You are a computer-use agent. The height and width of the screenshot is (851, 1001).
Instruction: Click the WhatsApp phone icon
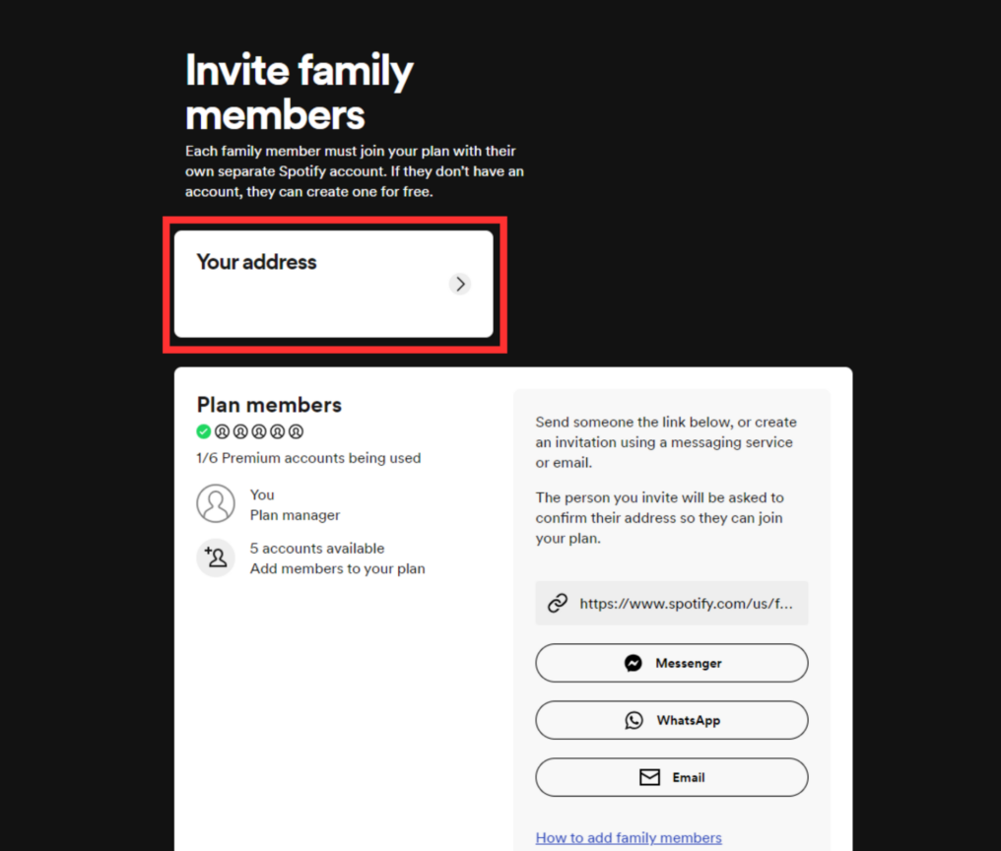pyautogui.click(x=634, y=719)
